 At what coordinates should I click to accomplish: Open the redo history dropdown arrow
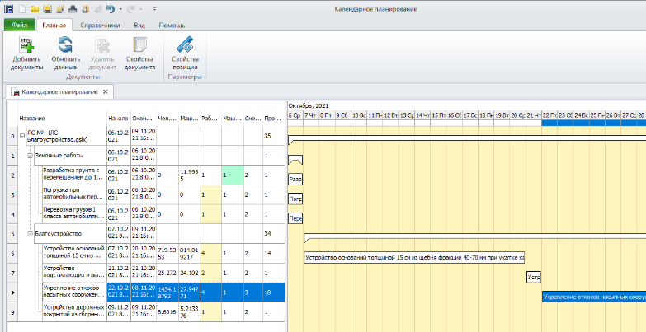pyautogui.click(x=141, y=9)
